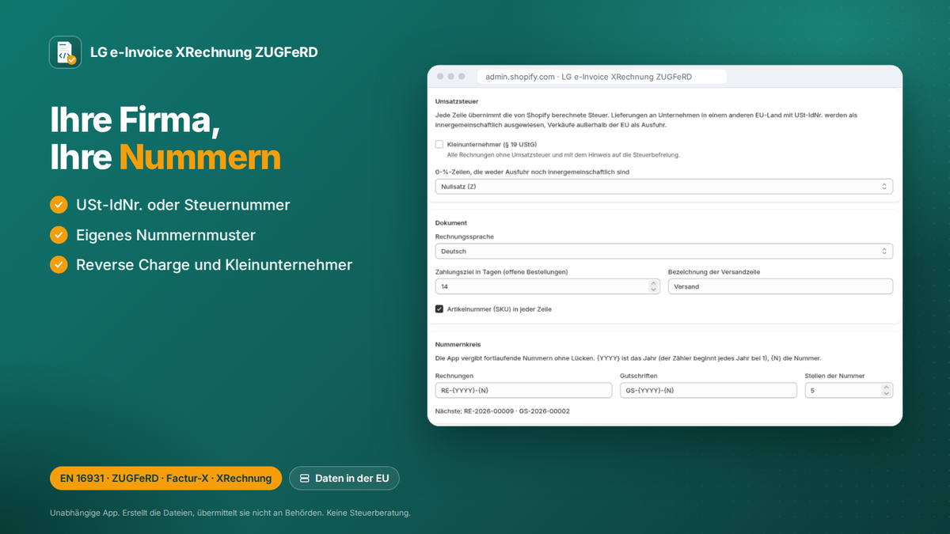Click the orange word Nummern in headline
The height and width of the screenshot is (534, 950).
(x=200, y=157)
